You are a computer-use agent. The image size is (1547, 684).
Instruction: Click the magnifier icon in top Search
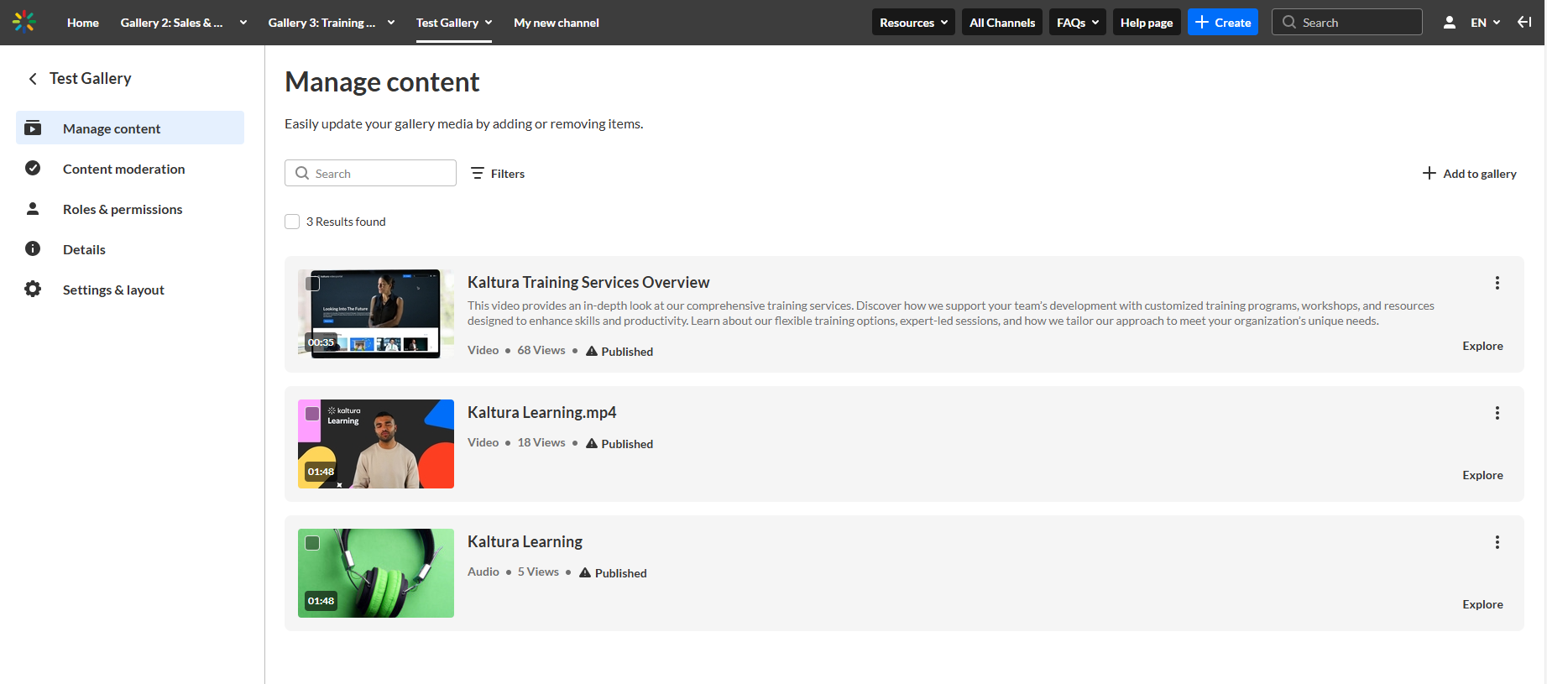click(x=1289, y=23)
